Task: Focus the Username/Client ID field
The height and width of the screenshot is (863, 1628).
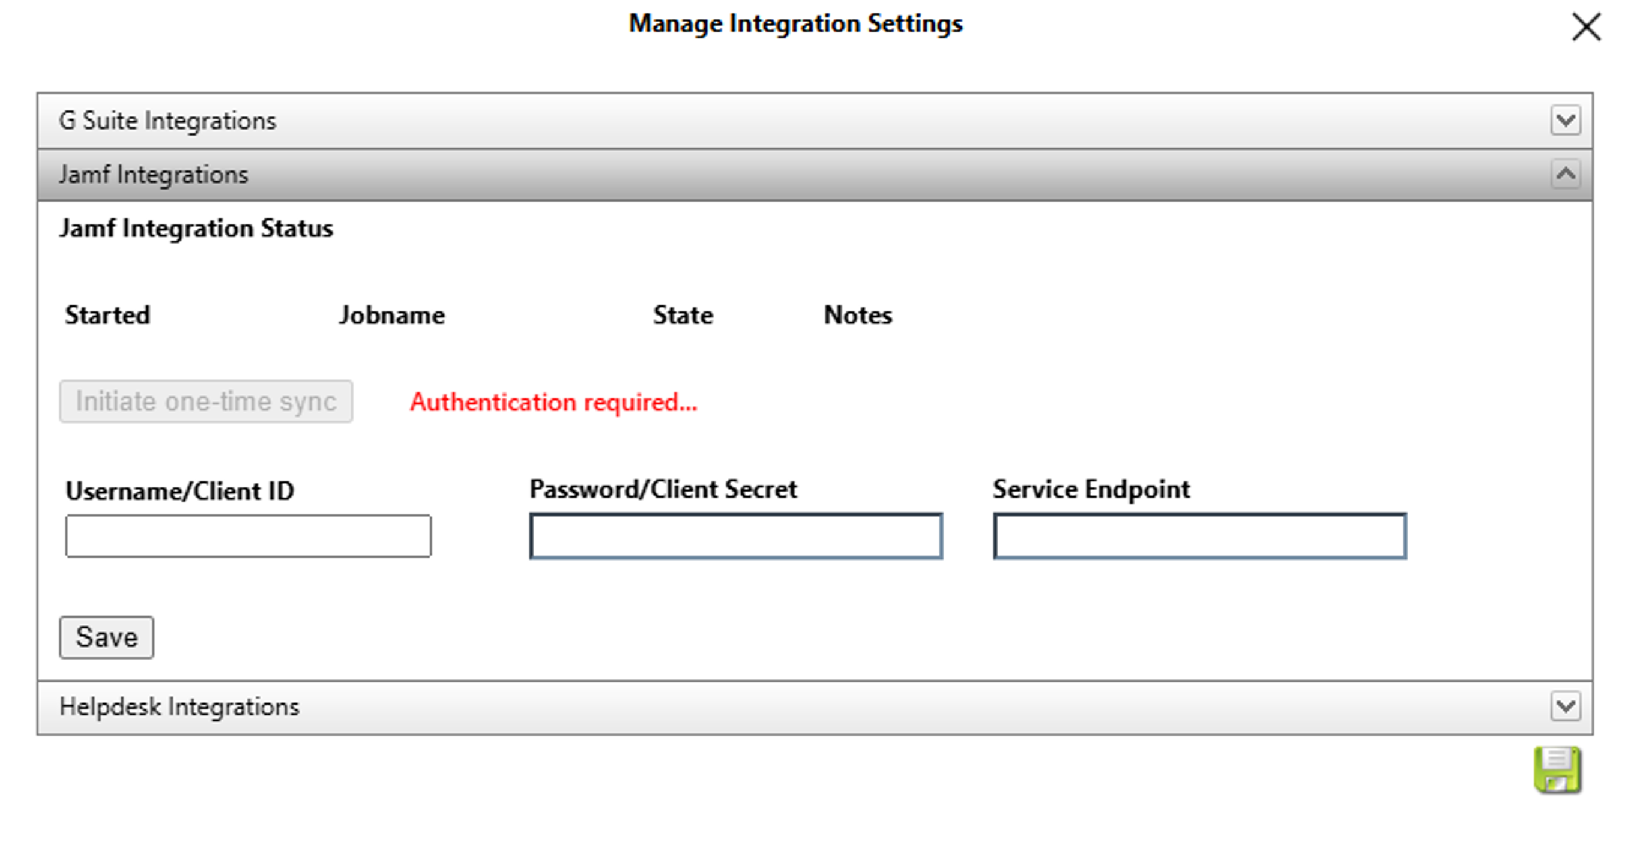Action: point(249,536)
